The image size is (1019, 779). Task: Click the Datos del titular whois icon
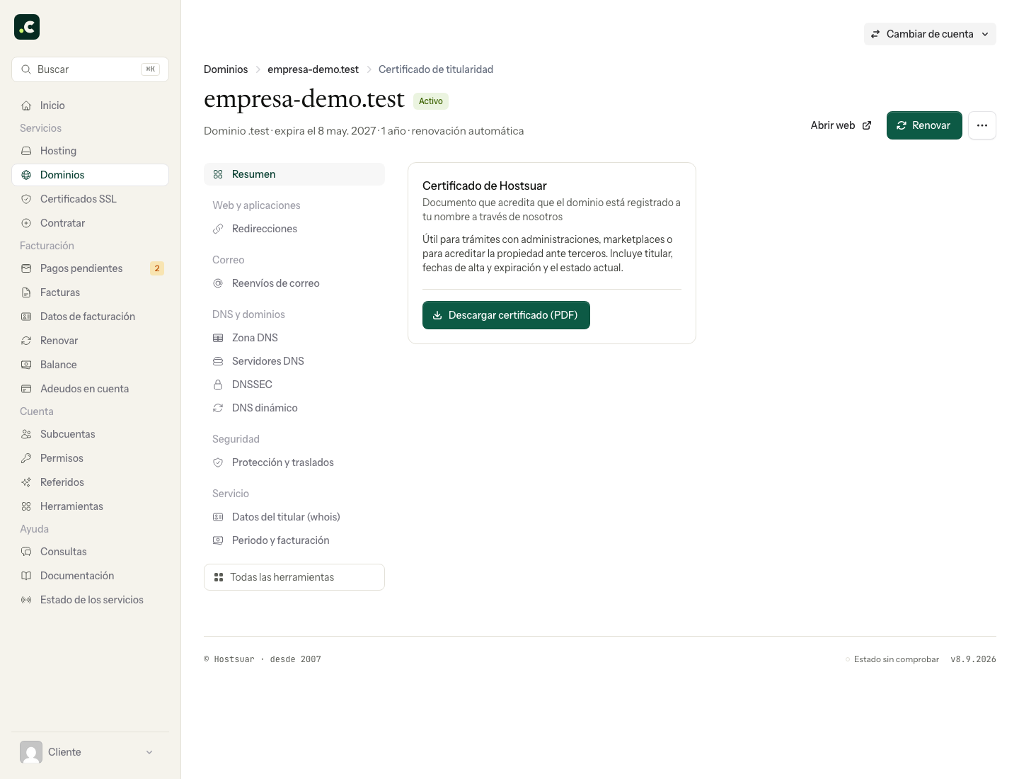coord(218,517)
